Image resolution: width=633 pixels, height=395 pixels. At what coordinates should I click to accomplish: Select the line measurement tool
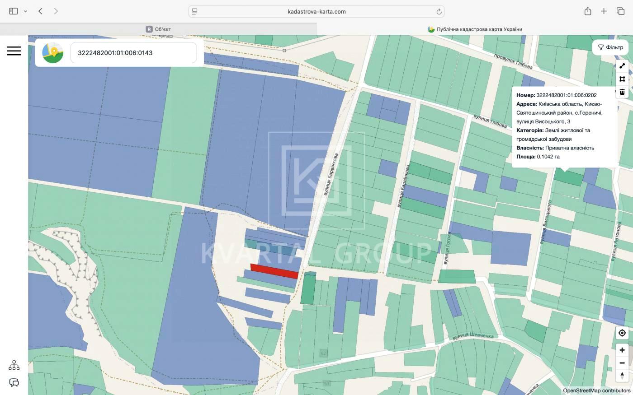coord(622,66)
